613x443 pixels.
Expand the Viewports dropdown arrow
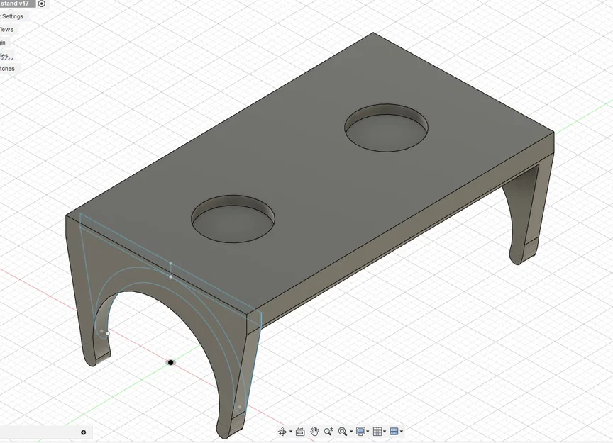pyautogui.click(x=402, y=432)
